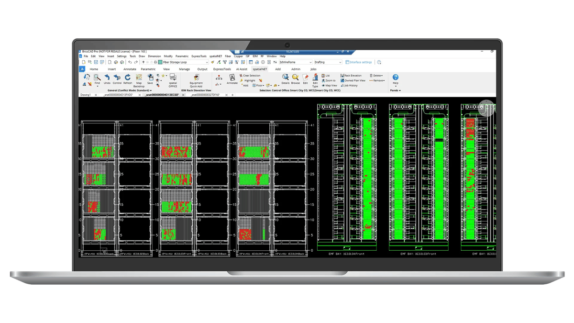This screenshot has height=323, width=574.
Task: Select the Annotate tool icon
Action: (232, 79)
